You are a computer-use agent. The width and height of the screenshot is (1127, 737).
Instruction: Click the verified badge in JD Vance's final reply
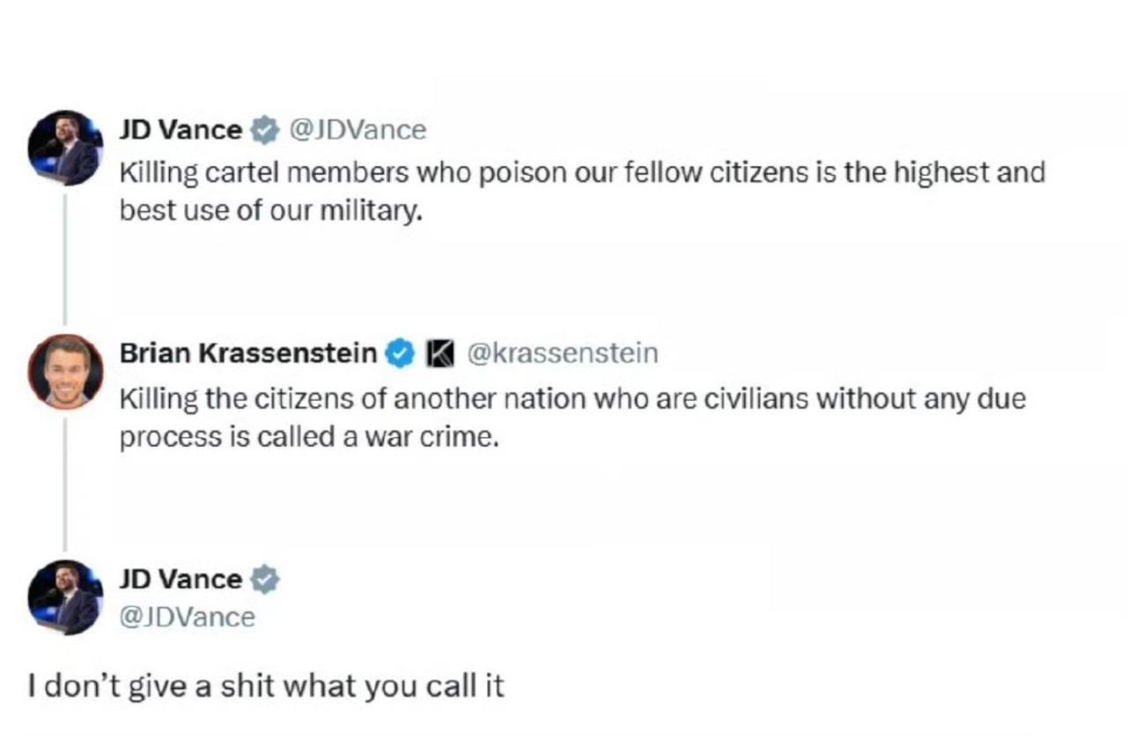(264, 580)
